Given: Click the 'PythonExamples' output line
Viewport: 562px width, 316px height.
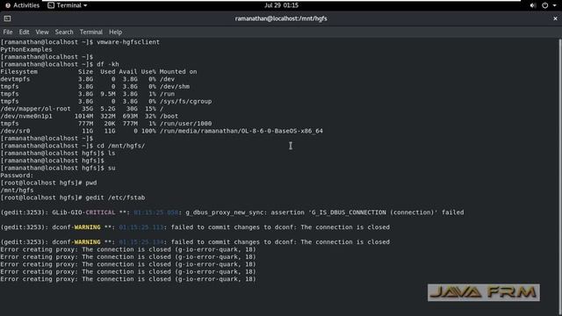Looking at the screenshot, I should (26, 49).
